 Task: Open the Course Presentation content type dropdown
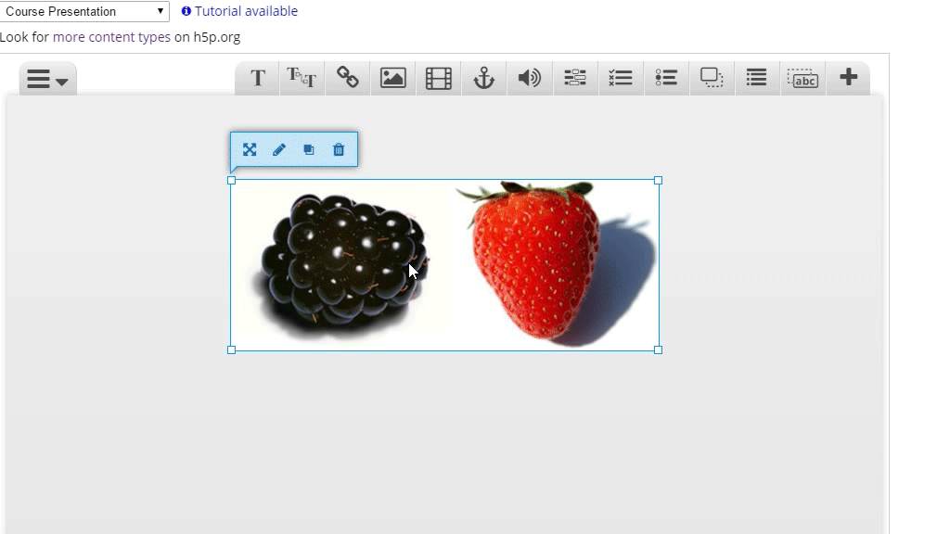(x=84, y=11)
